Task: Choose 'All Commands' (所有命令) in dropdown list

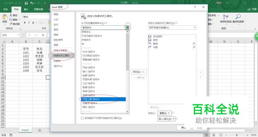Action: 104,40
